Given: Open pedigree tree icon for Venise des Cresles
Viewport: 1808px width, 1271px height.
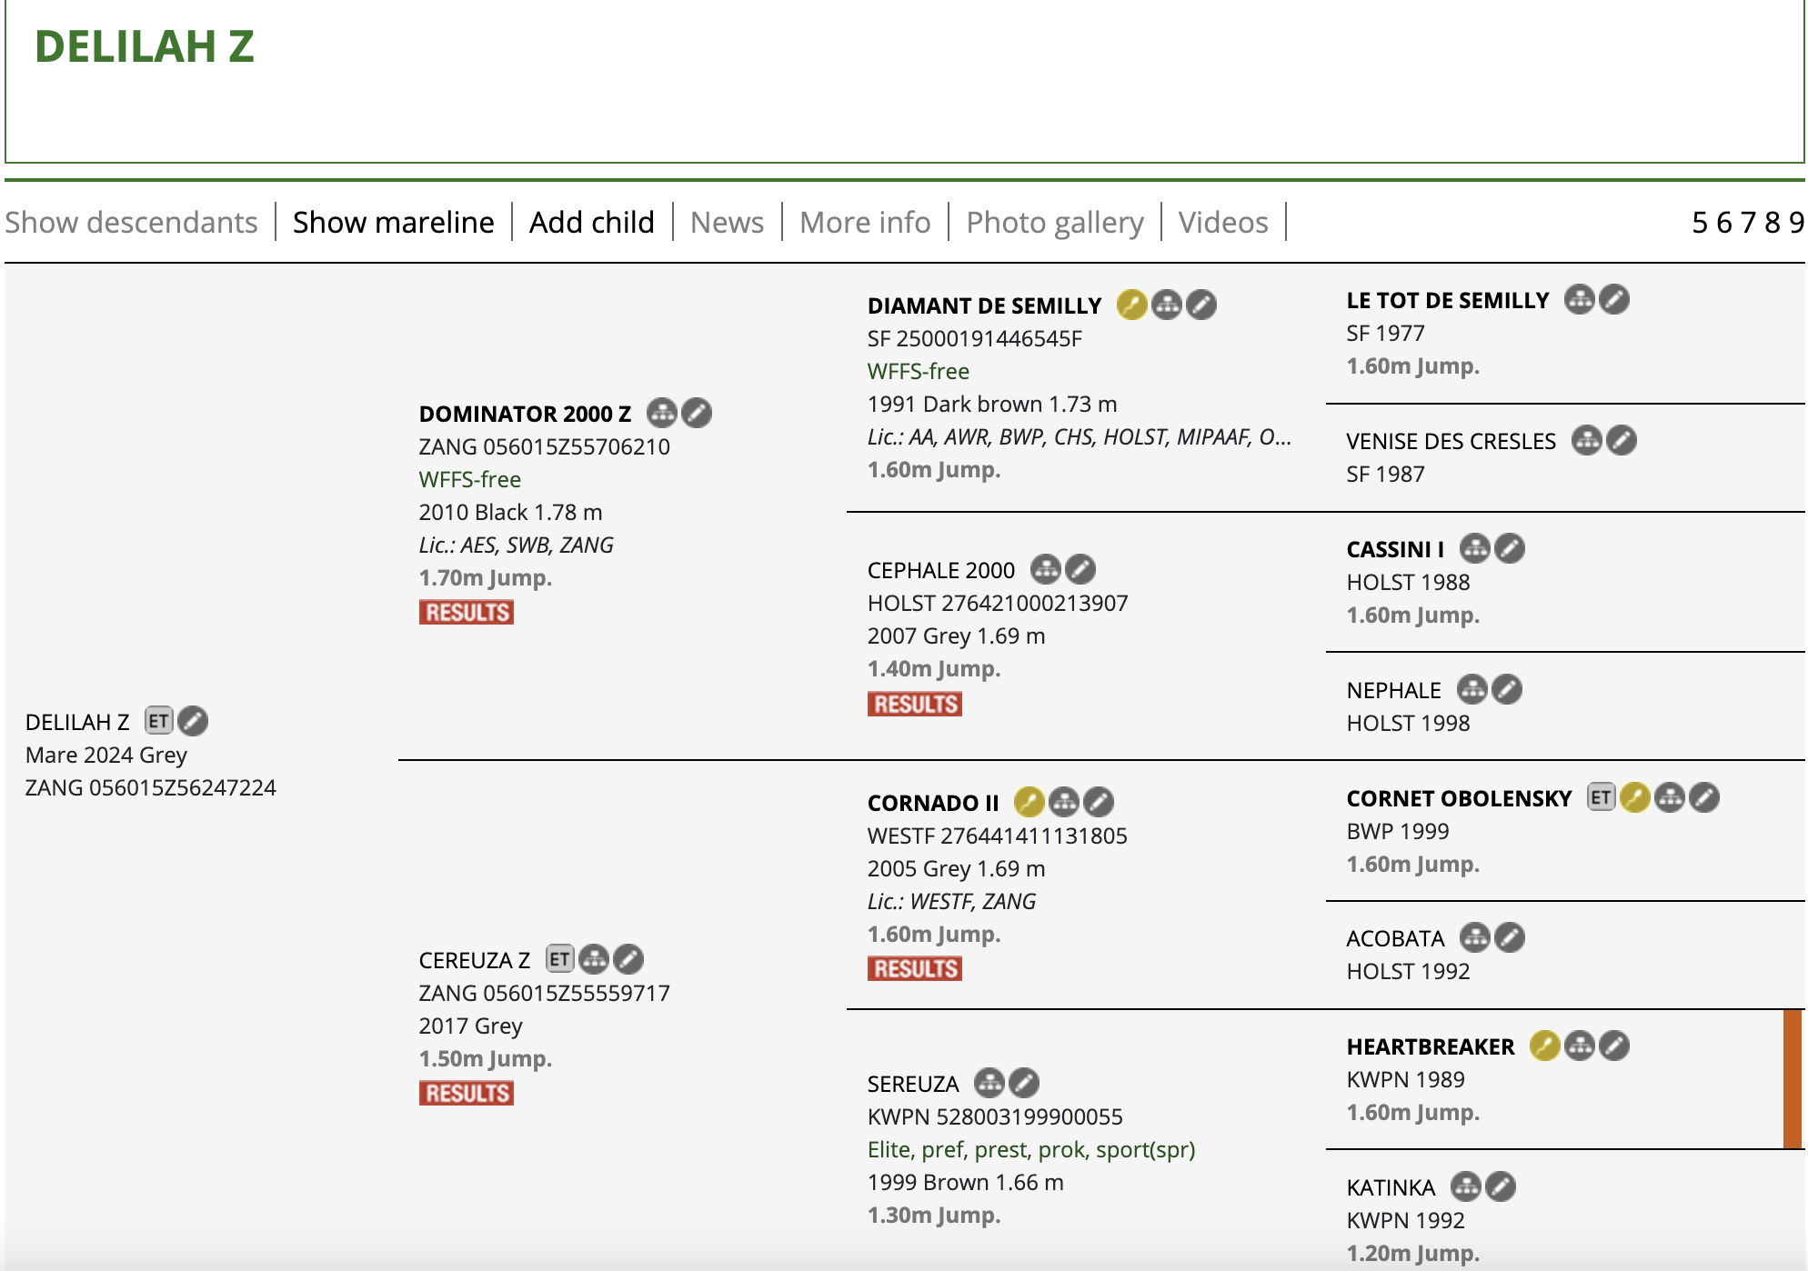Looking at the screenshot, I should point(1587,440).
